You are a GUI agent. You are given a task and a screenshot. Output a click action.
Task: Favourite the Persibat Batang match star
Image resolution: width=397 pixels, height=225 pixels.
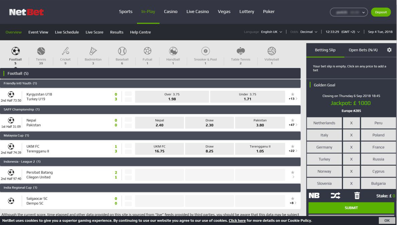293,172
